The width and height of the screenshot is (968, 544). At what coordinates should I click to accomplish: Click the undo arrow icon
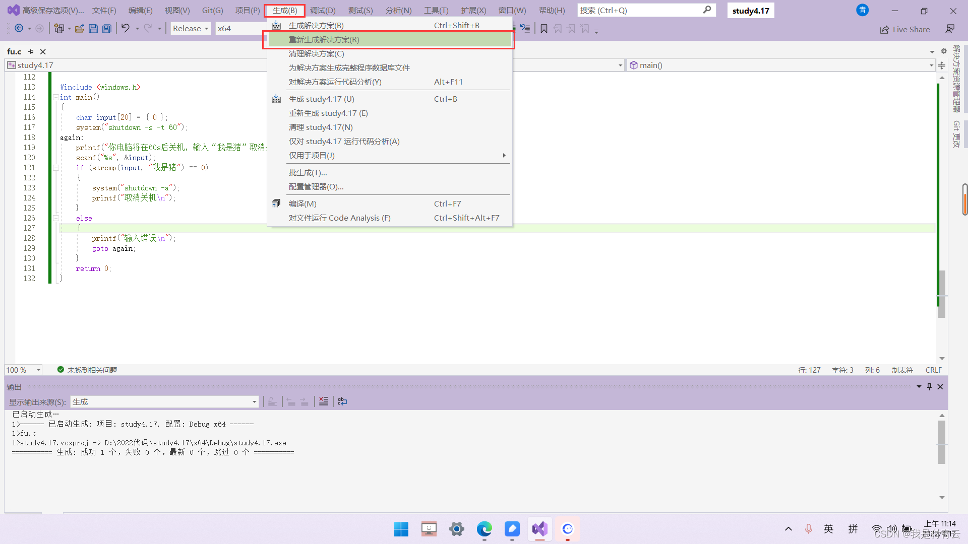[x=126, y=29]
